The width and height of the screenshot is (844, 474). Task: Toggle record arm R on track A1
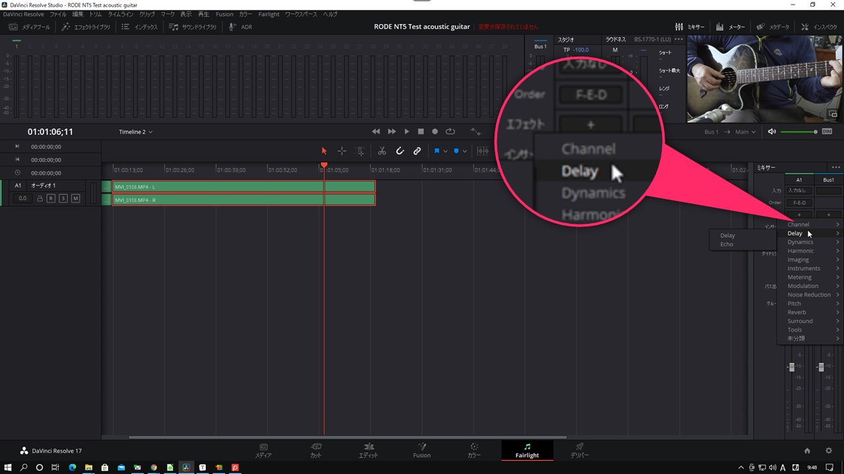point(51,198)
